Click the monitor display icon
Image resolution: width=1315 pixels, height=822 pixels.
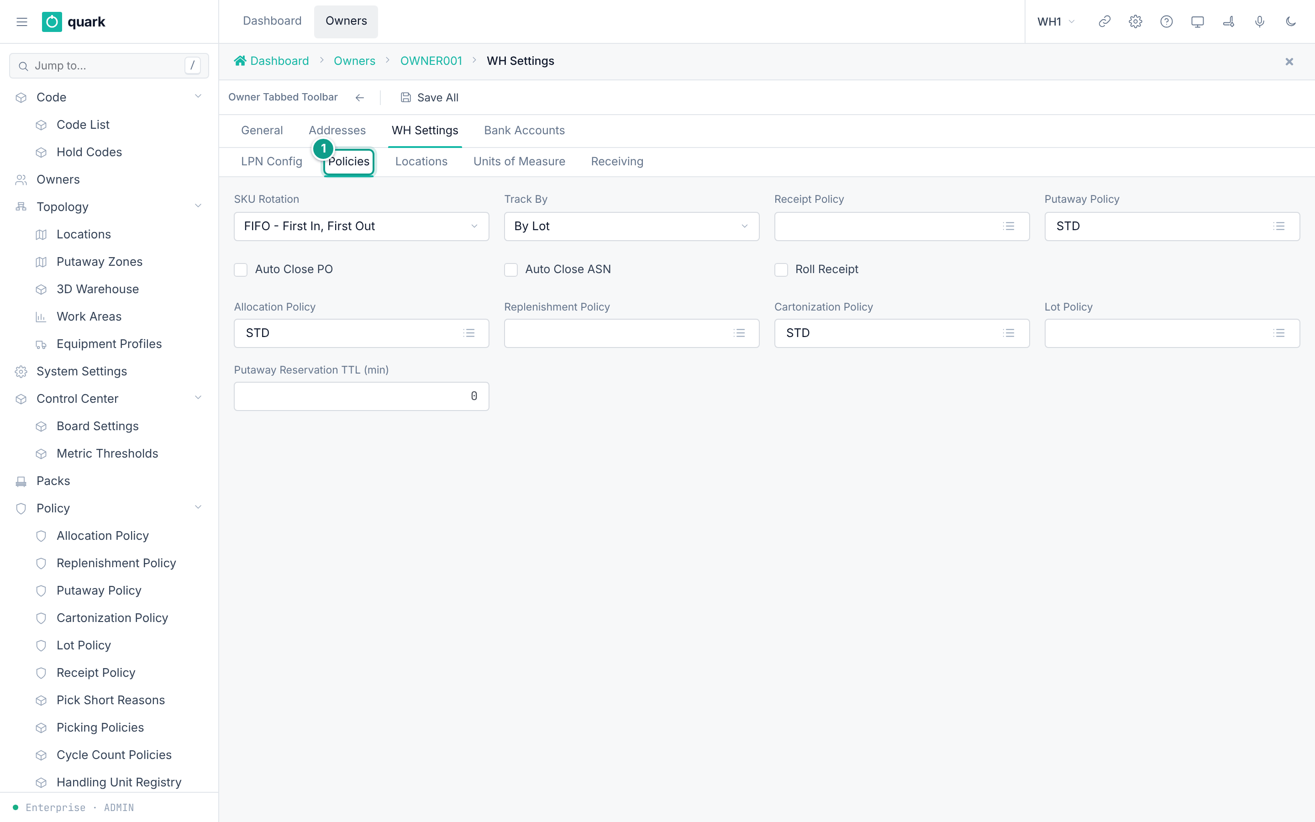[x=1197, y=22]
